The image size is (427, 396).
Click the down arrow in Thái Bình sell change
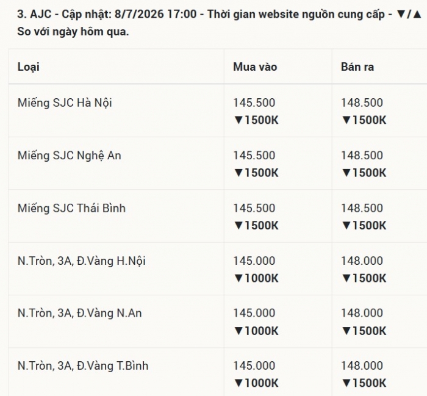click(346, 226)
